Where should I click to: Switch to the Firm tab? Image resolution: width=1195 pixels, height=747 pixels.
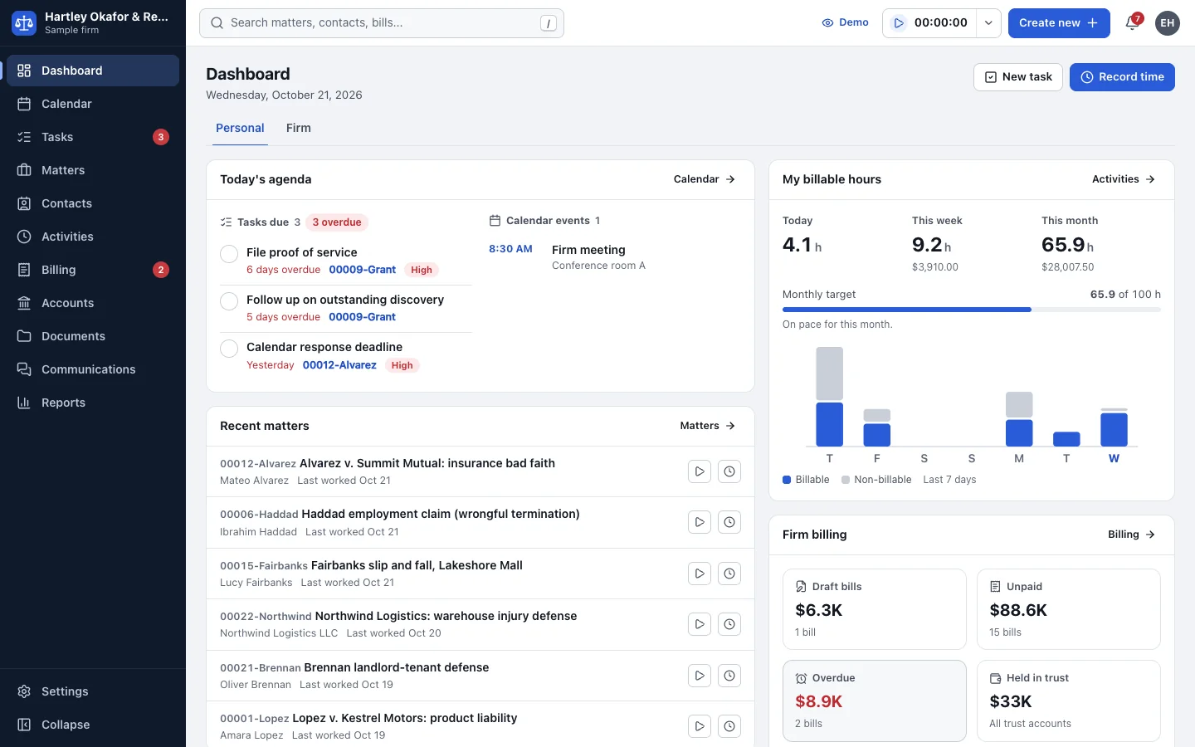click(299, 128)
